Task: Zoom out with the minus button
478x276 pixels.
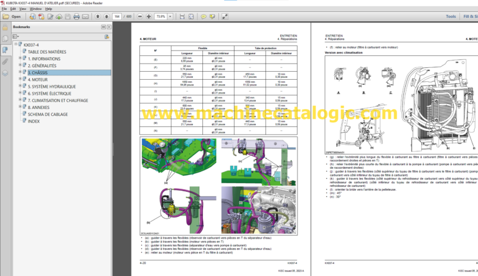Action: pyautogui.click(x=140, y=16)
